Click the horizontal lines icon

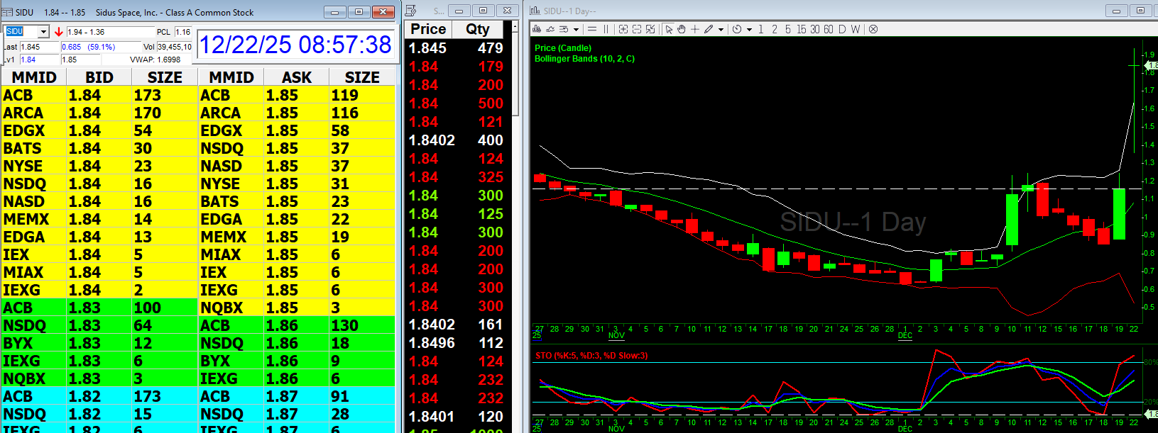point(592,29)
